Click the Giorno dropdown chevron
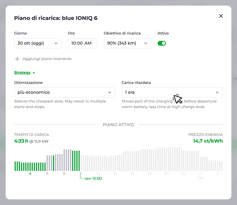This screenshot has width=237, height=205. coord(56,43)
